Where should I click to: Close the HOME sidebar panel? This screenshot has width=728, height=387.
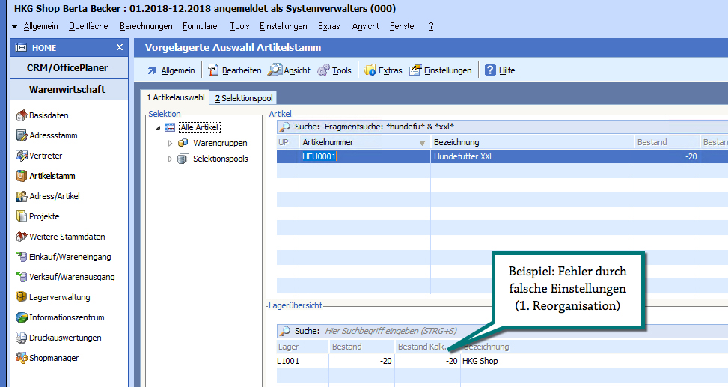click(120, 47)
